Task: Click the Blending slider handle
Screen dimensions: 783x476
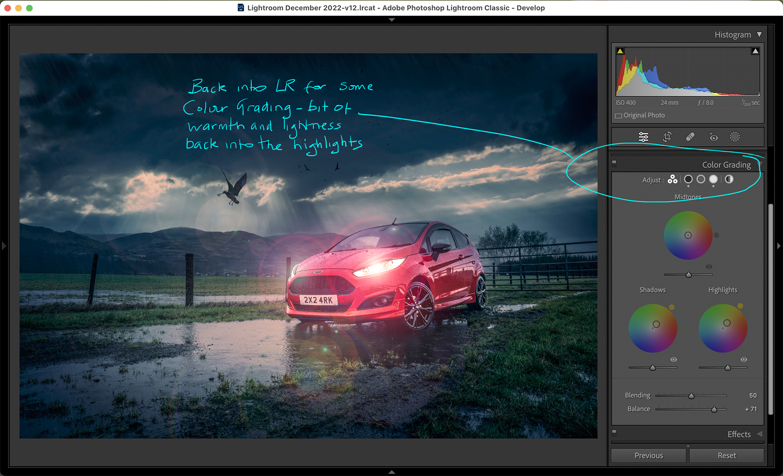Action: (x=691, y=396)
